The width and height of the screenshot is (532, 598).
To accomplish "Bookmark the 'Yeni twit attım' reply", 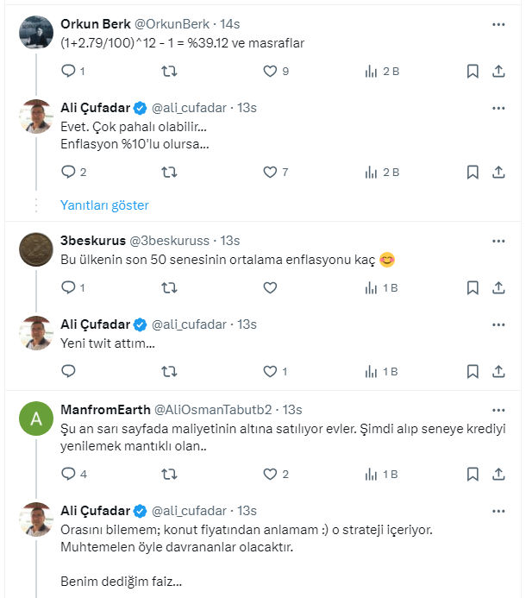I will (472, 371).
